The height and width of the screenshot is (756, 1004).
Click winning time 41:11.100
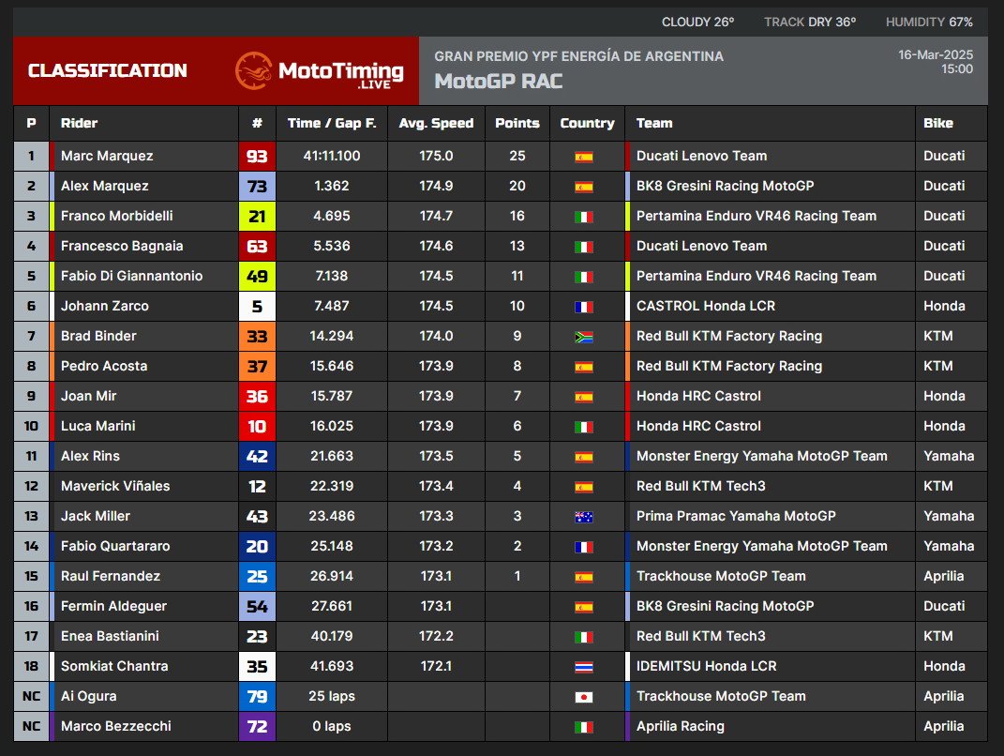click(x=332, y=157)
